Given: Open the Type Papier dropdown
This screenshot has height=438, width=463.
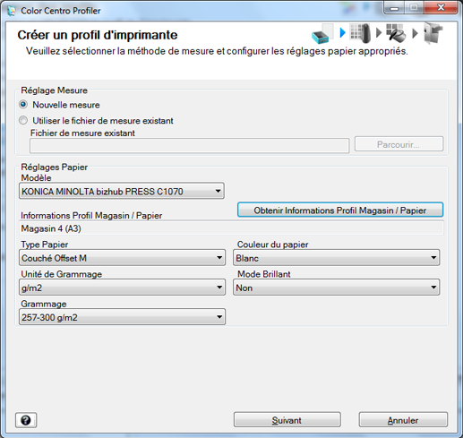Looking at the screenshot, I should [x=122, y=258].
